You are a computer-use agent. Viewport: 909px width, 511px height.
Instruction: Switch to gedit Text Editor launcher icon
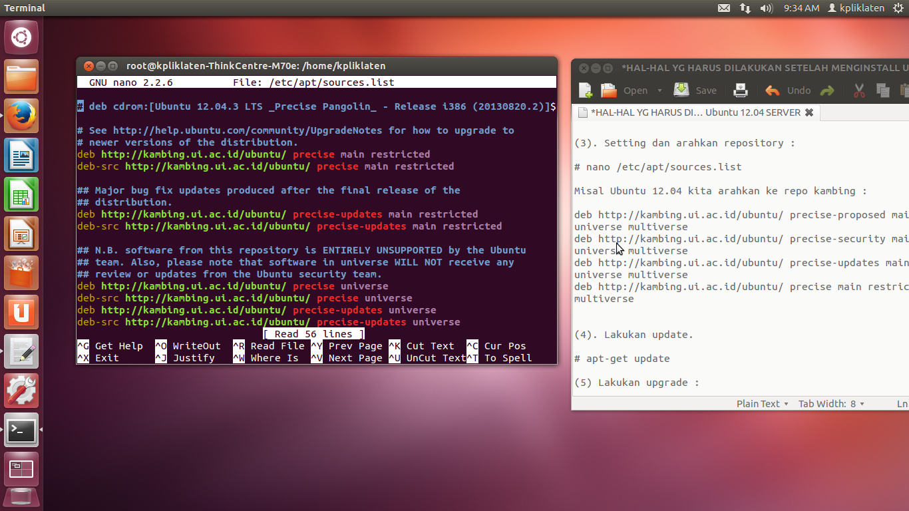(x=21, y=351)
